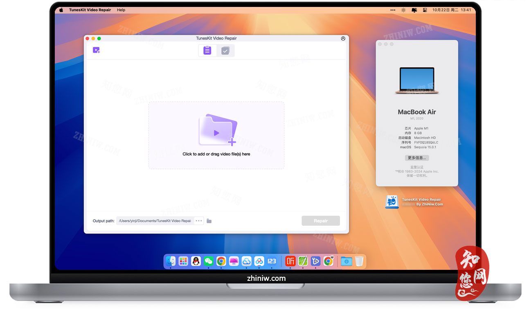Open the TunesKit Video Repair menu
This screenshot has width=531, height=318.
coord(90,10)
